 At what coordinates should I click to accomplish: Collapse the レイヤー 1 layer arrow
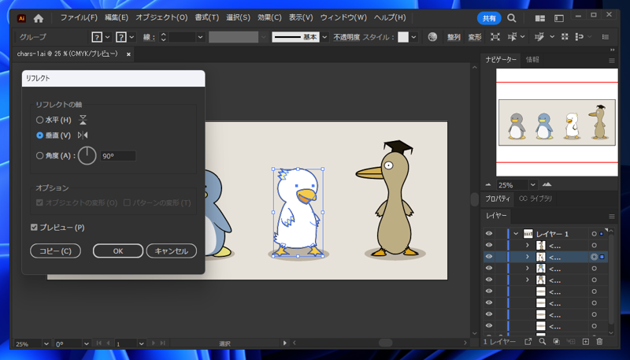click(516, 234)
